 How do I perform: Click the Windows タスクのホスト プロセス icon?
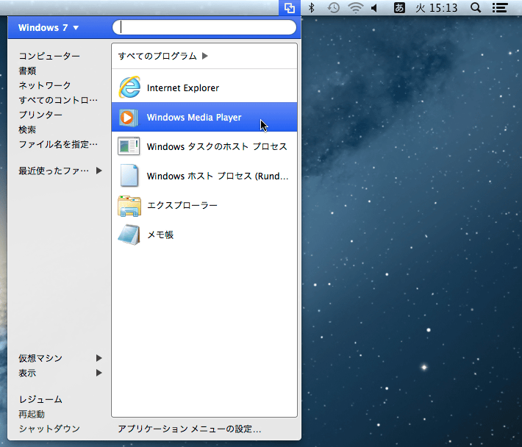coord(129,146)
